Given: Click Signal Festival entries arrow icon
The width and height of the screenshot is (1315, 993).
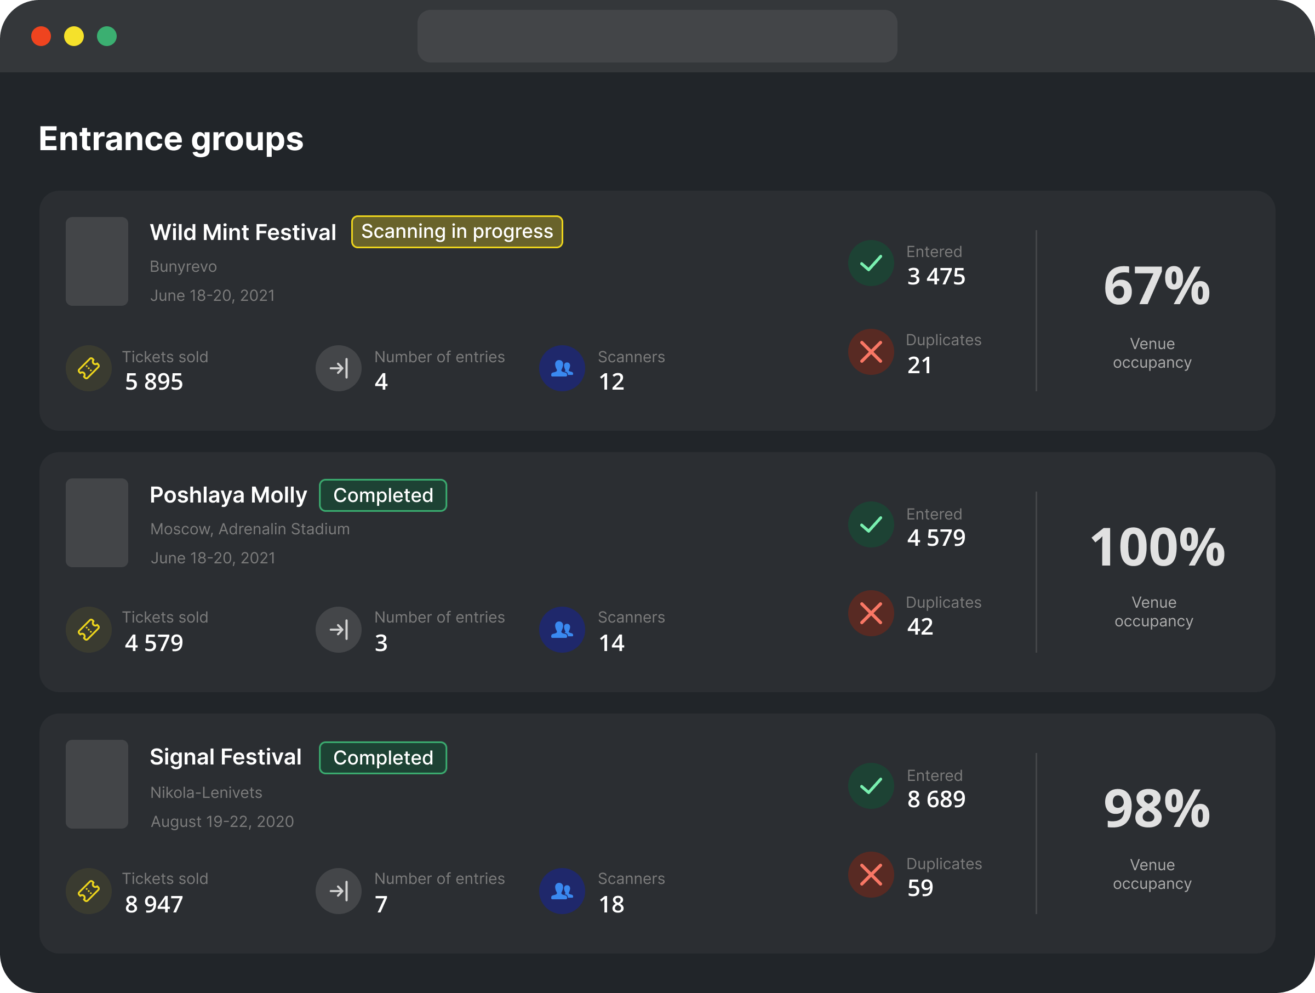Looking at the screenshot, I should point(338,891).
